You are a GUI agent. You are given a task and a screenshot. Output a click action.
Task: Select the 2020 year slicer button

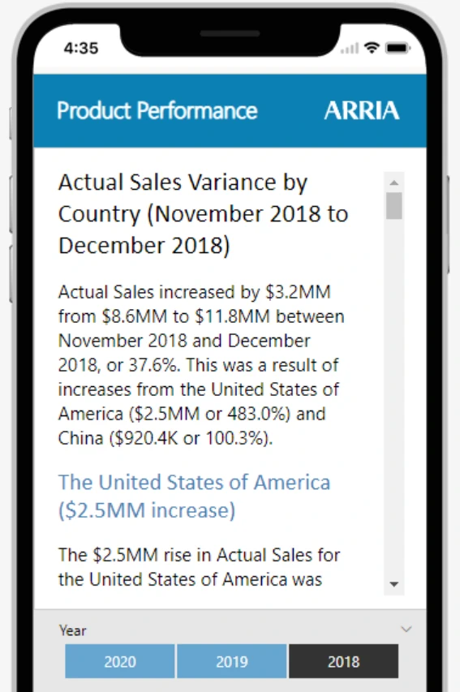pyautogui.click(x=119, y=661)
